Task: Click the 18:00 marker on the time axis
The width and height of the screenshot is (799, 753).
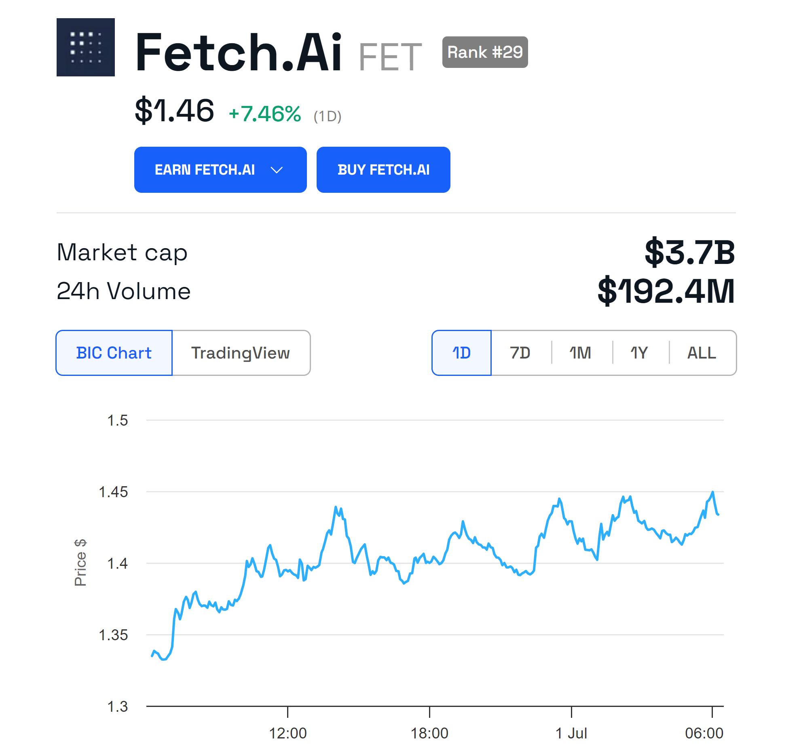Action: pos(429,733)
